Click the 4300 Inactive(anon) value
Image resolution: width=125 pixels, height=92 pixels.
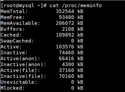(68, 64)
